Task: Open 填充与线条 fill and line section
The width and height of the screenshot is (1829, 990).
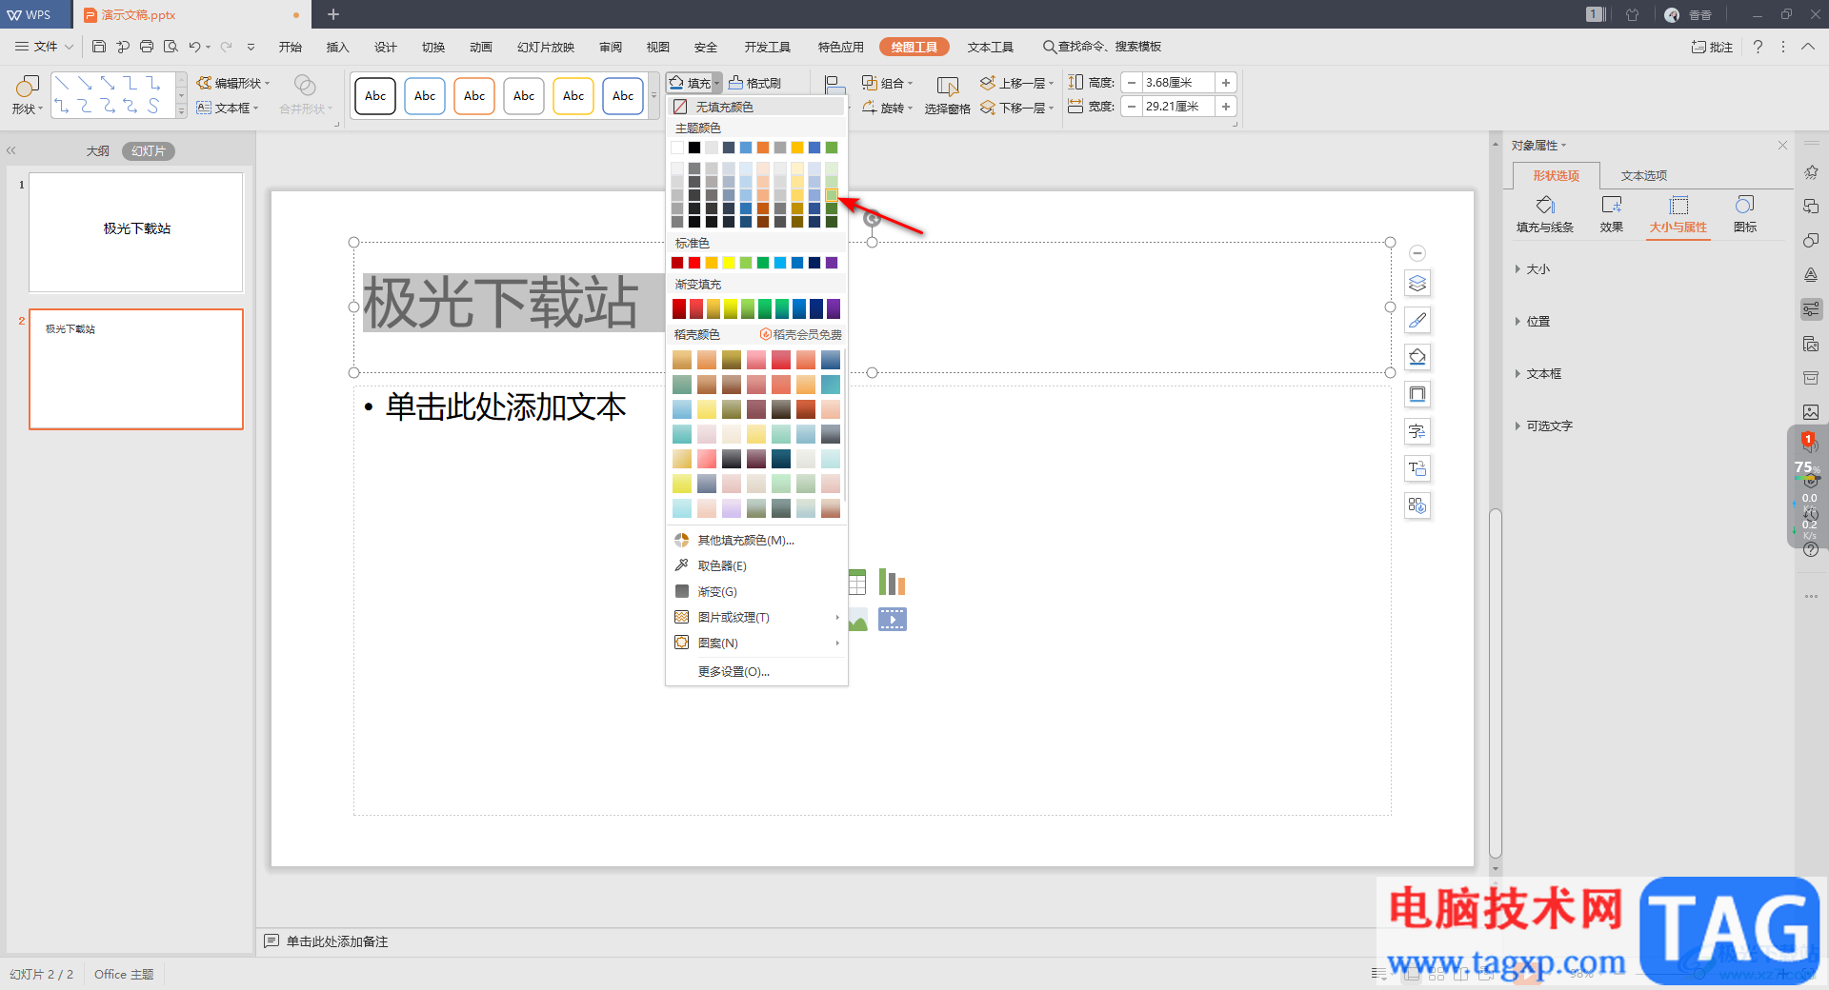Action: (1545, 214)
